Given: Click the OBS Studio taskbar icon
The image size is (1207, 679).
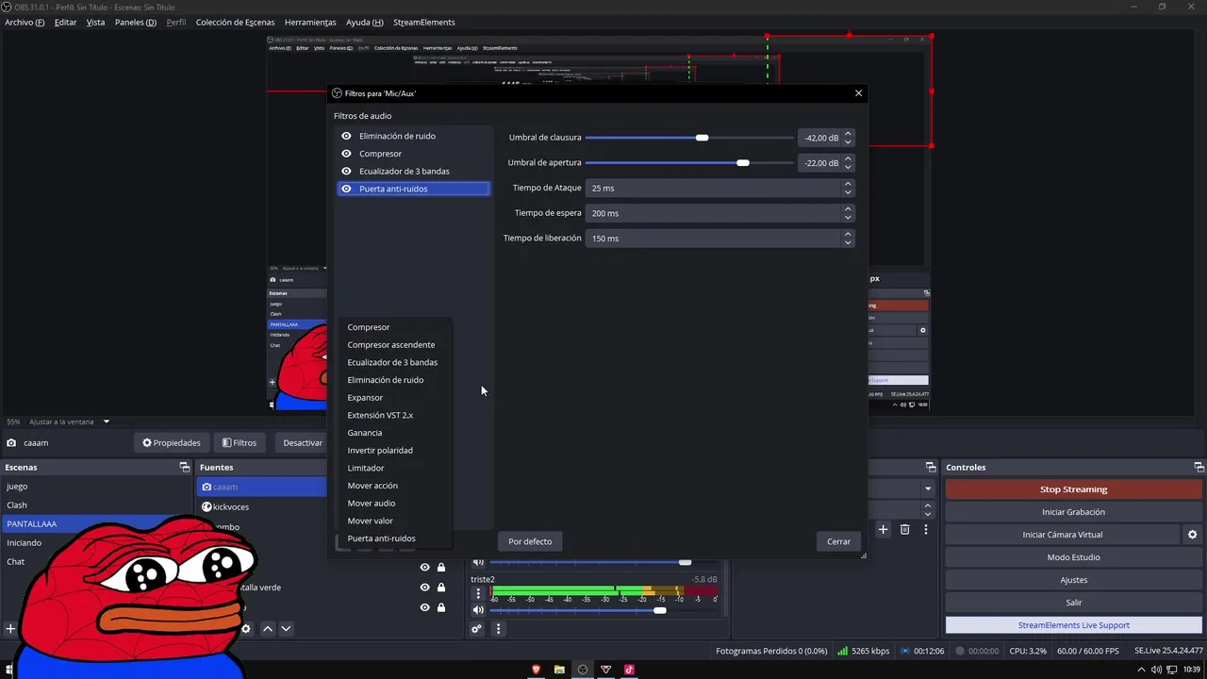Looking at the screenshot, I should pyautogui.click(x=583, y=670).
